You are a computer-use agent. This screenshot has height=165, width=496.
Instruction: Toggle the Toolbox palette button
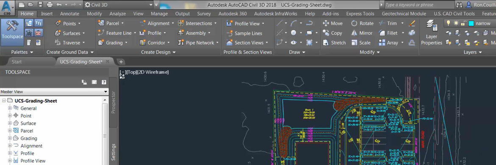tap(39, 33)
